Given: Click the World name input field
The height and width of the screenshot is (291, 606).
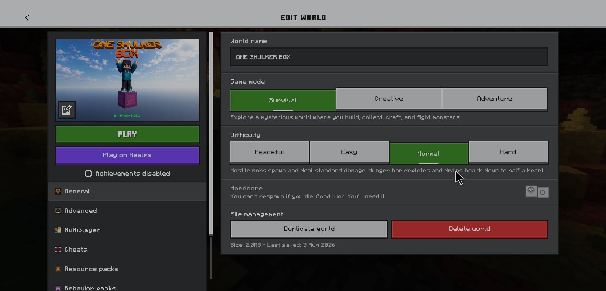Looking at the screenshot, I should pos(389,57).
